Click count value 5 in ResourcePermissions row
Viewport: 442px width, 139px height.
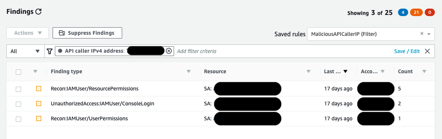click(400, 89)
